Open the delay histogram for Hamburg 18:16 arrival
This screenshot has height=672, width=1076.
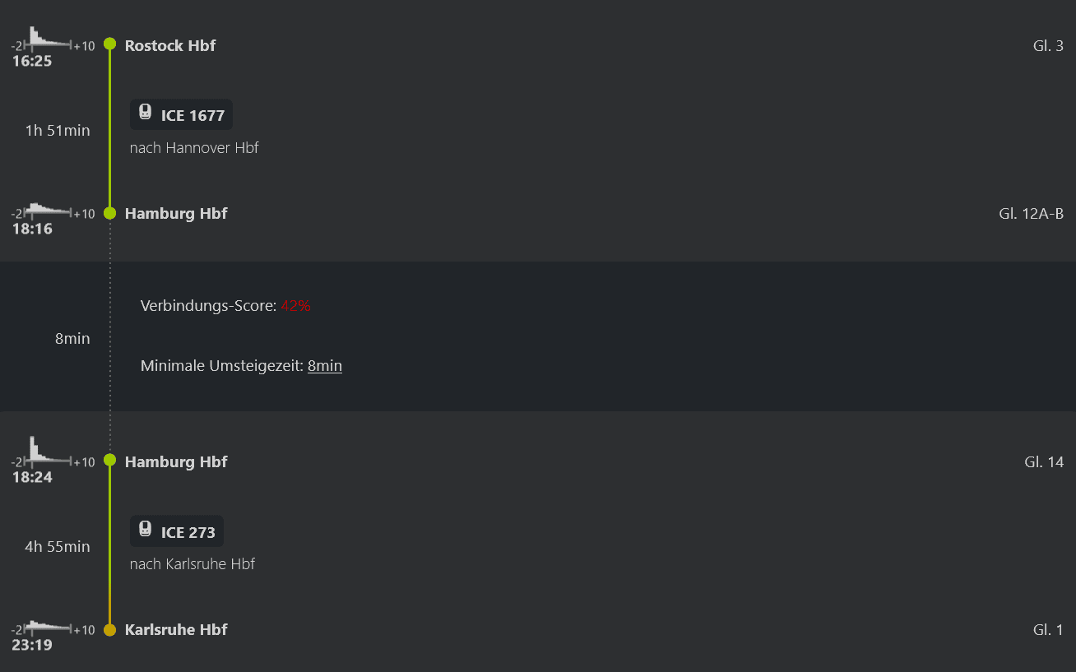point(53,210)
